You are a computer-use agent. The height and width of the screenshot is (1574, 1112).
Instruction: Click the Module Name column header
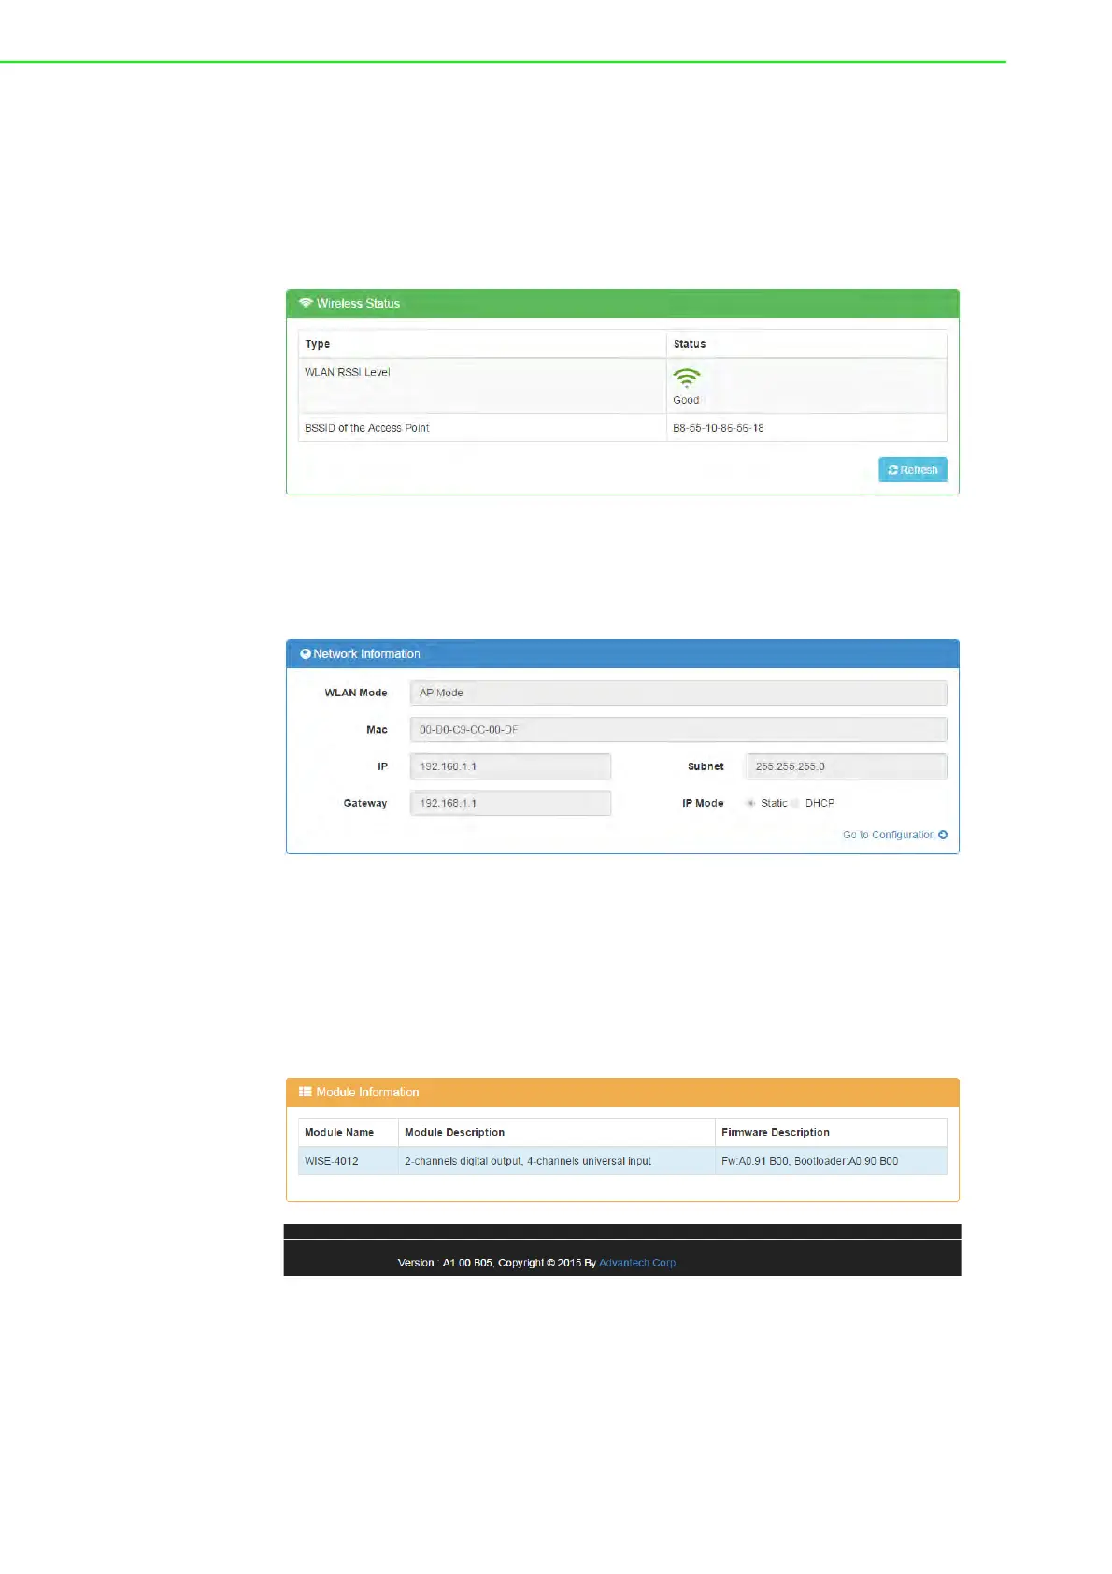tap(339, 1132)
